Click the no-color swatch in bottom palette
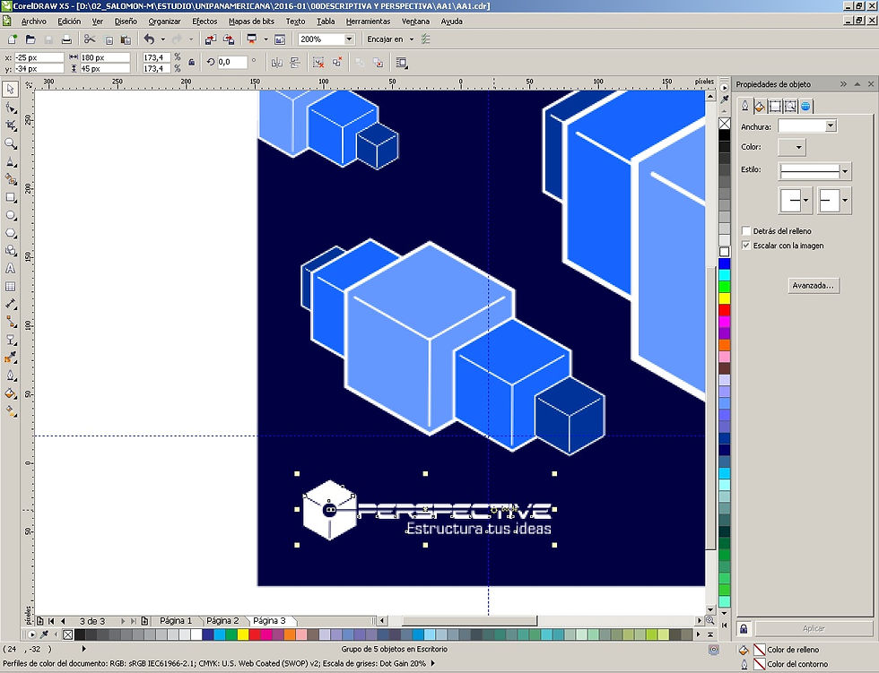 point(68,634)
